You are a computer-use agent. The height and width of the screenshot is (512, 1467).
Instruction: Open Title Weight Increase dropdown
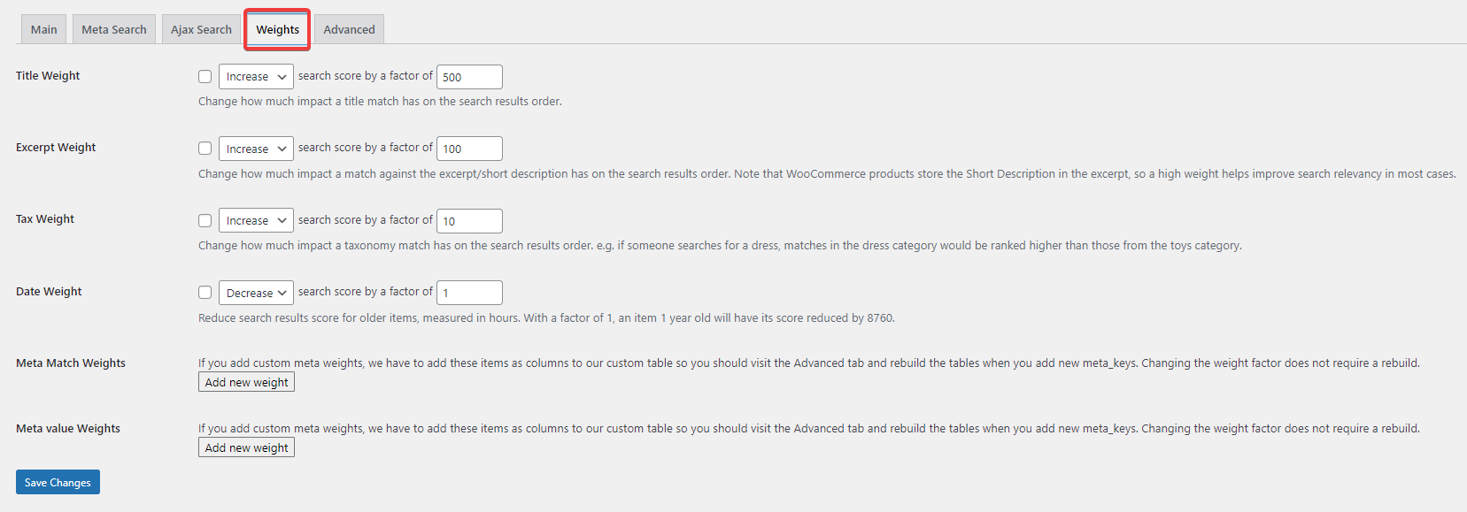coord(256,77)
